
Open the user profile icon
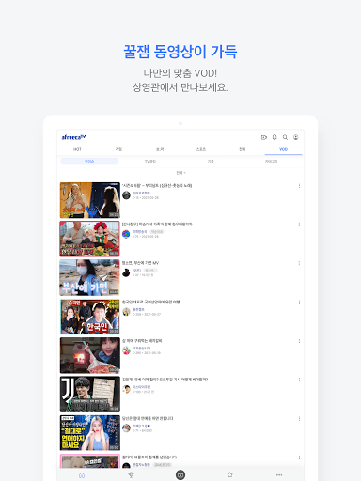tap(296, 137)
